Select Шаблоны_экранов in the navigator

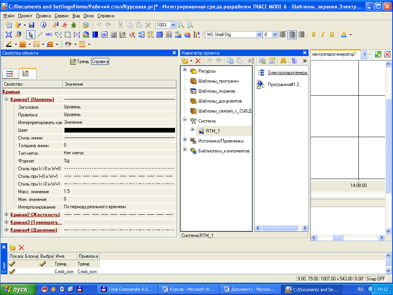pos(216,91)
